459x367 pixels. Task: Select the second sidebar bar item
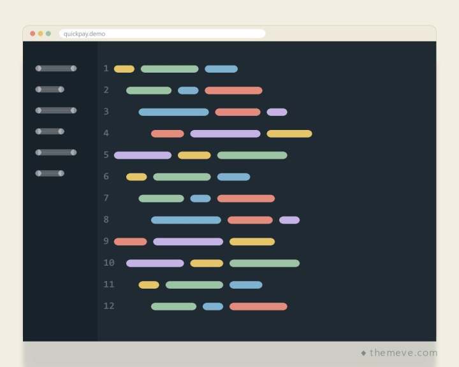pos(50,90)
